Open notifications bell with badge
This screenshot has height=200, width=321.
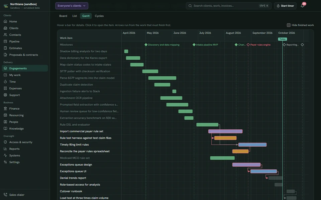[303, 6]
